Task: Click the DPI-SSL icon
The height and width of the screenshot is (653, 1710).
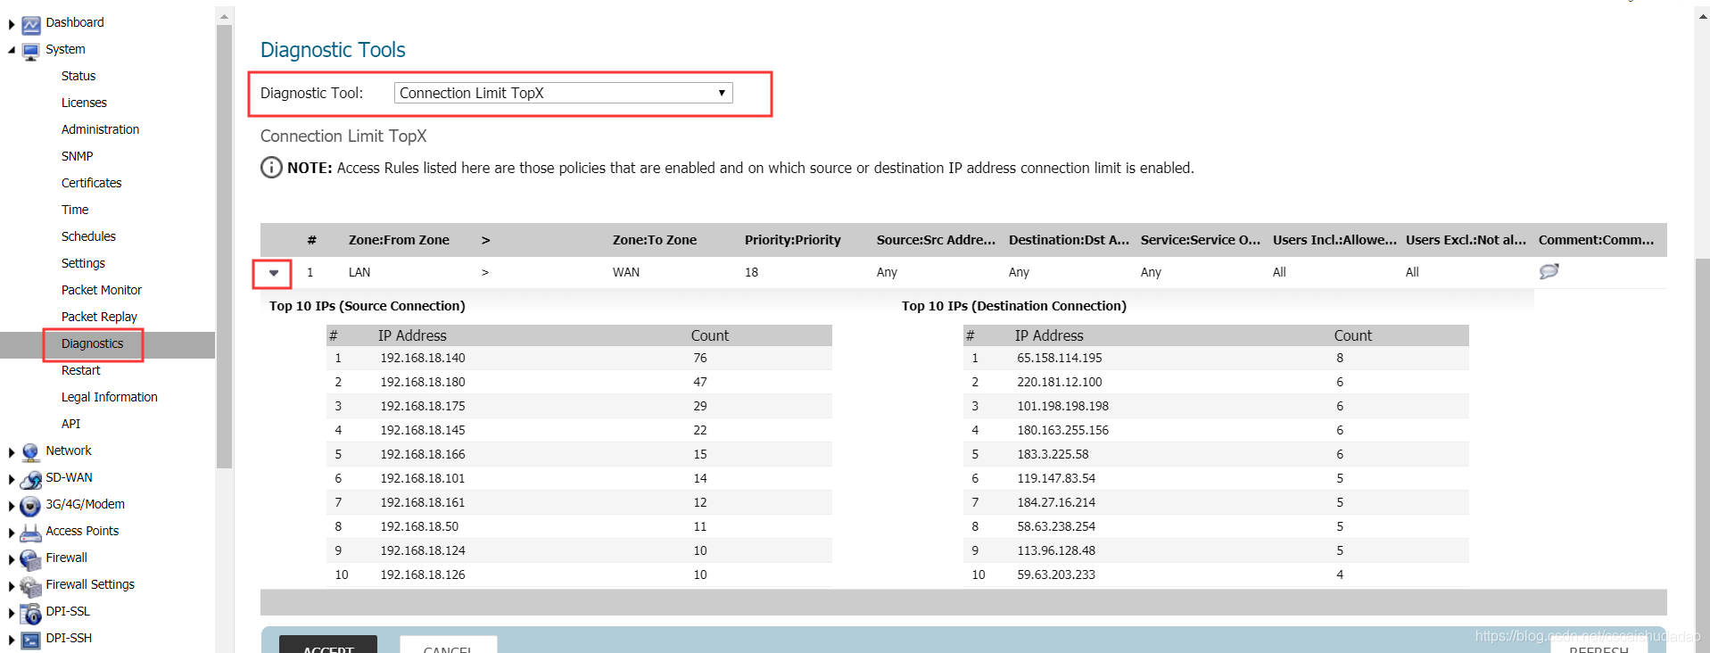Action: [x=31, y=613]
